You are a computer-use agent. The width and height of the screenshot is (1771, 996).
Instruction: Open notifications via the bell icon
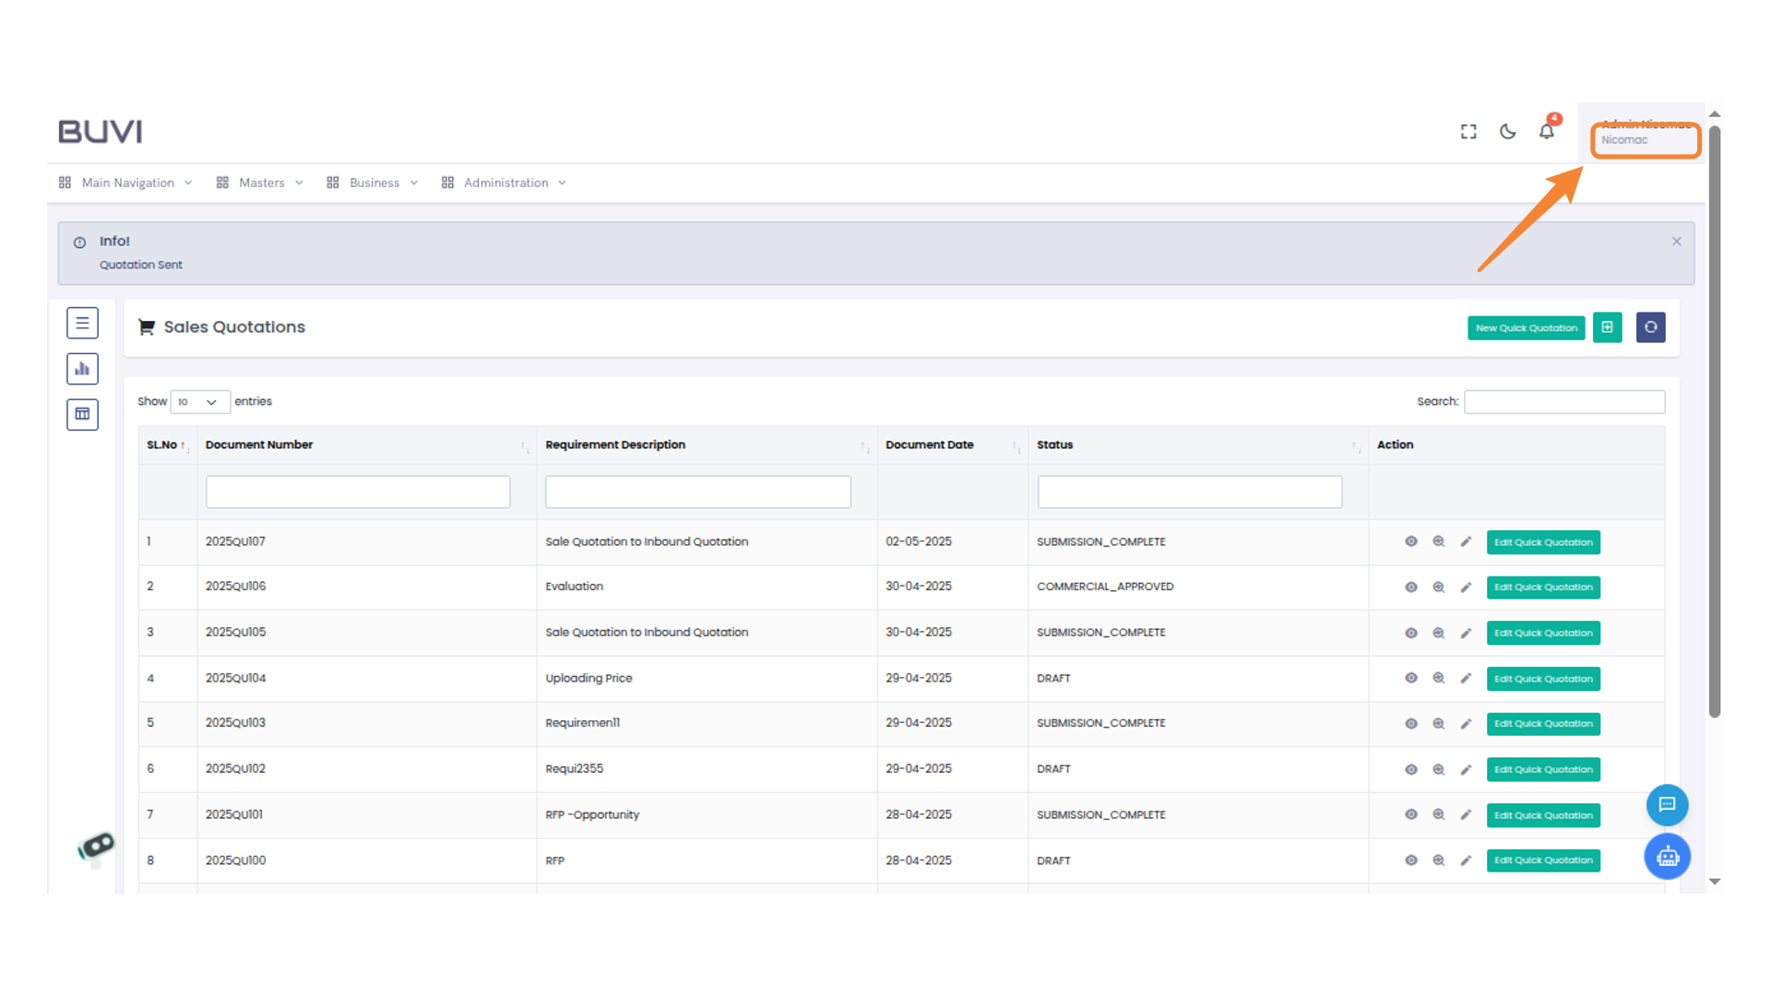point(1547,132)
